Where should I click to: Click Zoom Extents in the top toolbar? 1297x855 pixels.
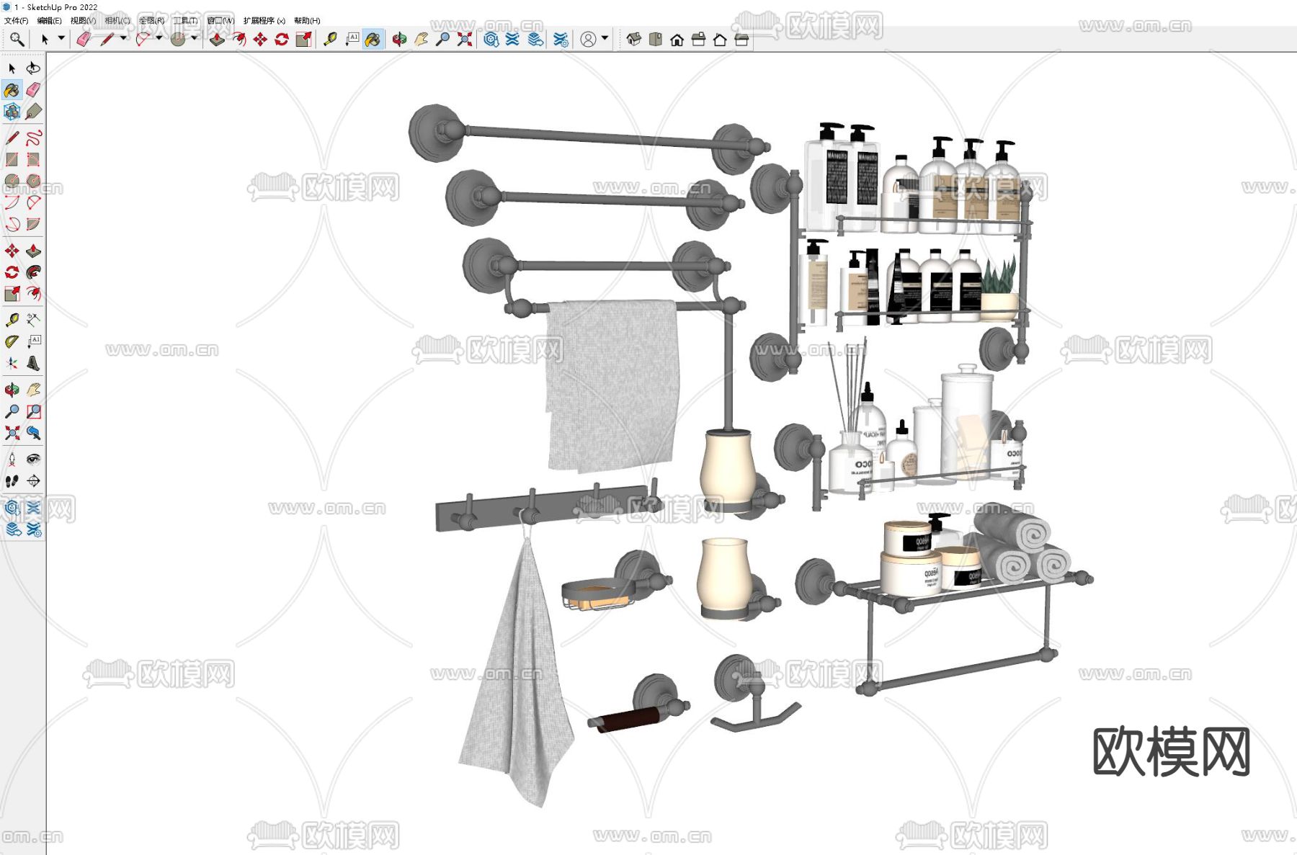pos(464,39)
